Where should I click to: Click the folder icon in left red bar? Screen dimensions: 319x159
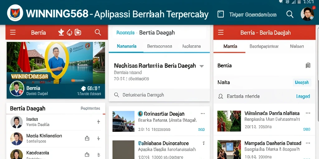[78, 32]
